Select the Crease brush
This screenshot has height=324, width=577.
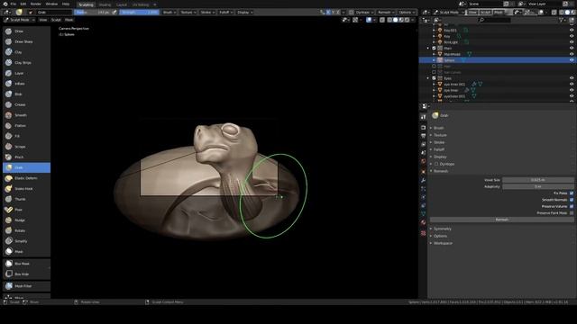coord(26,104)
